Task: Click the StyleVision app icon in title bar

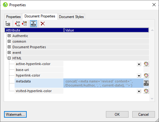Action: [x=5, y=5]
